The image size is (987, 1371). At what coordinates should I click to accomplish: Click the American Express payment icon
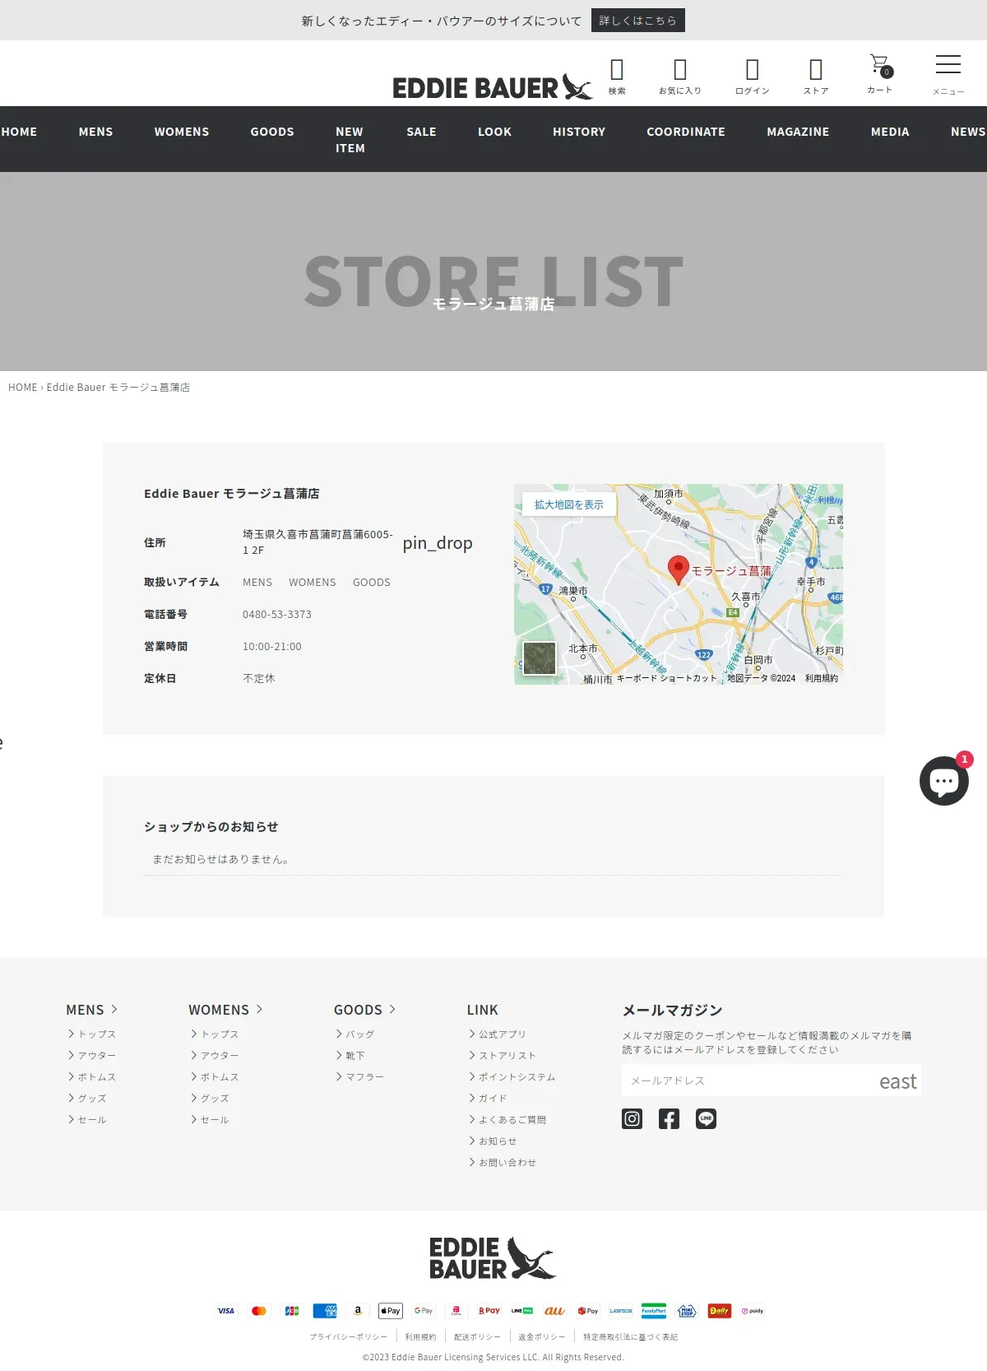pos(325,1311)
